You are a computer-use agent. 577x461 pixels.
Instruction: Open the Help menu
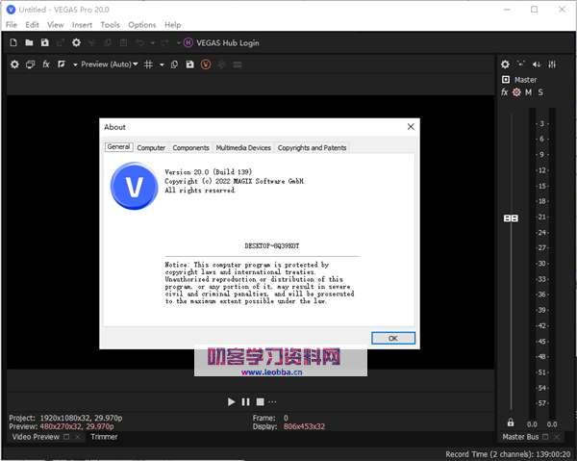point(172,25)
